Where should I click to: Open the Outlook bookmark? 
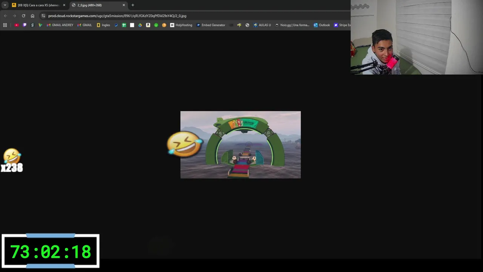[321, 25]
